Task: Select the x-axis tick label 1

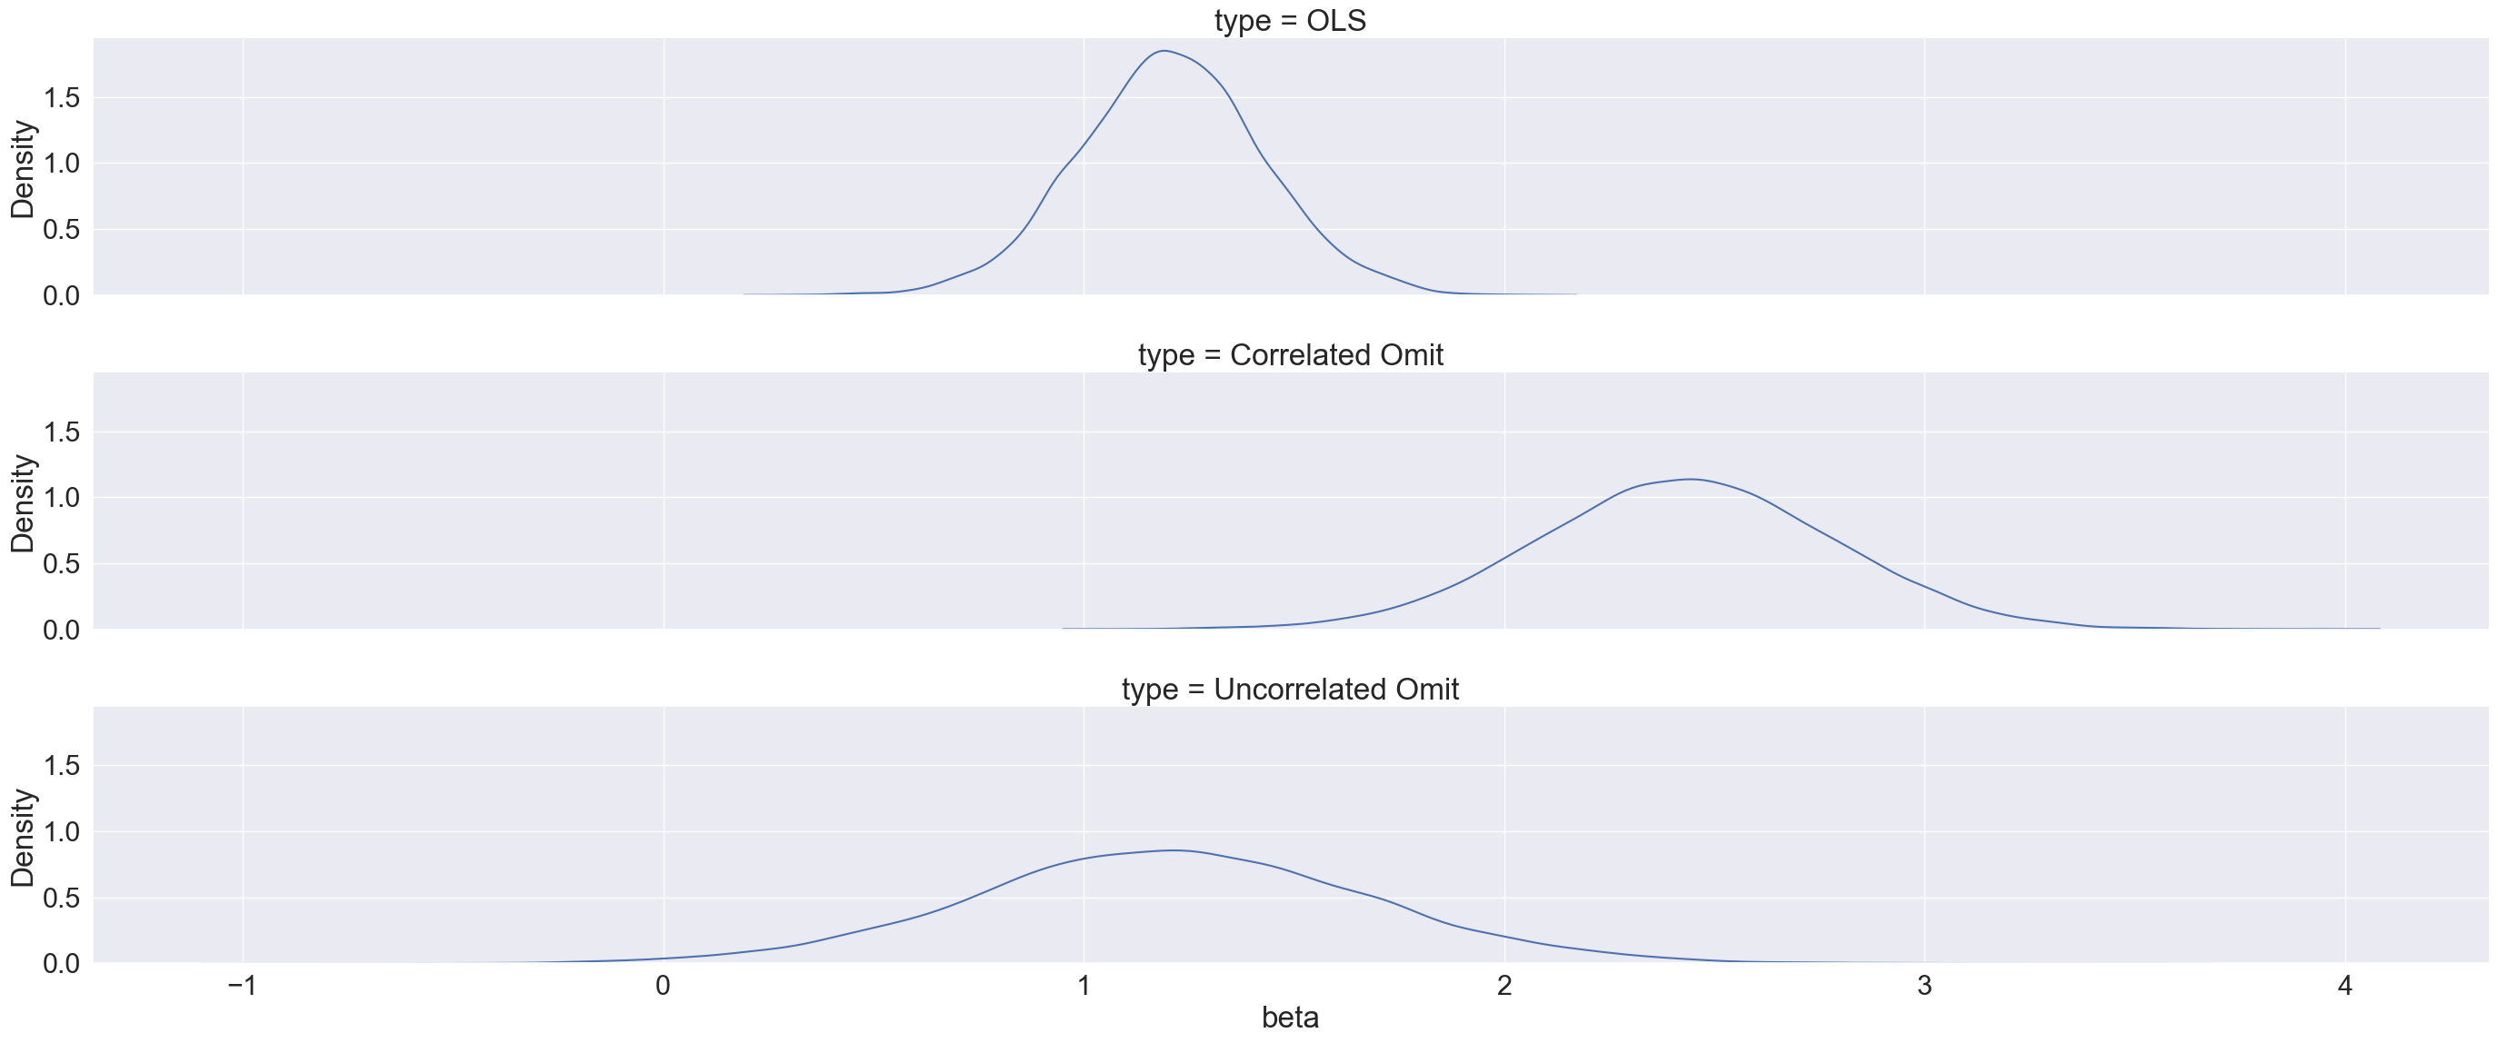Action: 1084,986
